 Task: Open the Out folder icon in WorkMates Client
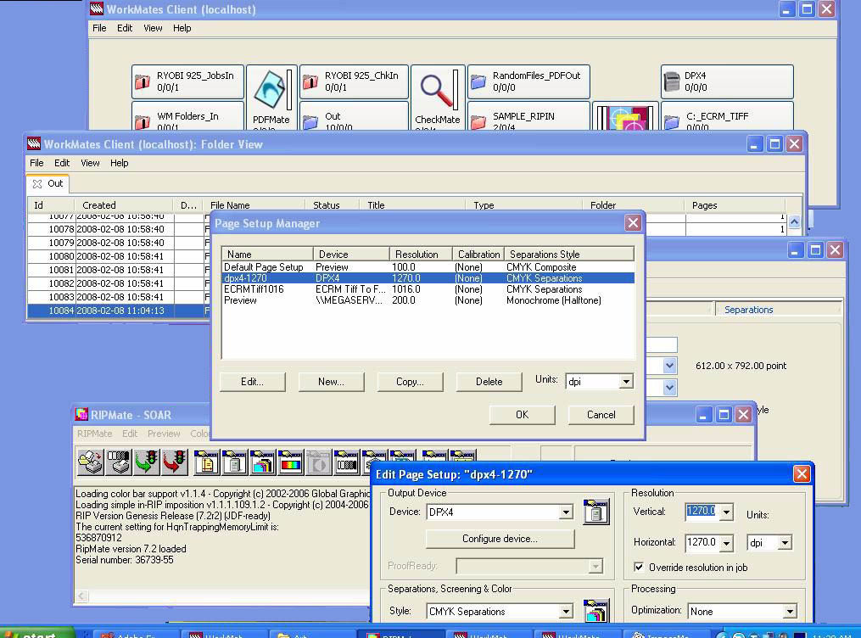310,121
